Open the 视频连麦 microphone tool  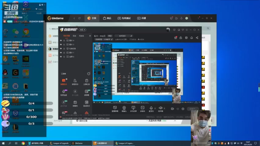63,92
